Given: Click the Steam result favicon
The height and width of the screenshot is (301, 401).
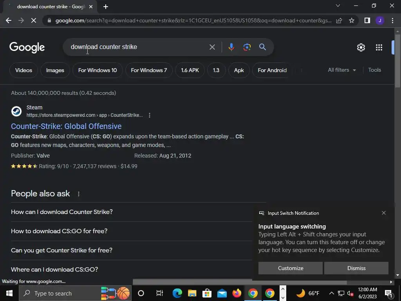Looking at the screenshot, I should pyautogui.click(x=16, y=111).
